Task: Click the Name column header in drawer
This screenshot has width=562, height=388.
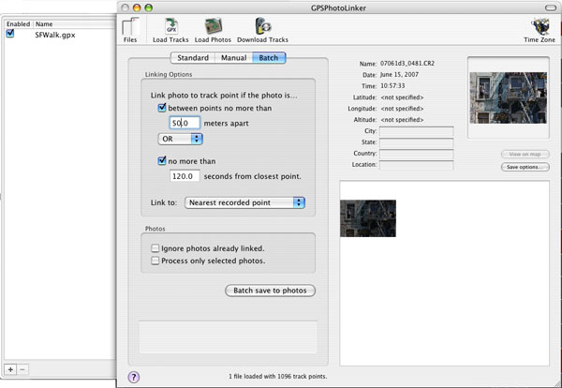Action: click(x=75, y=24)
